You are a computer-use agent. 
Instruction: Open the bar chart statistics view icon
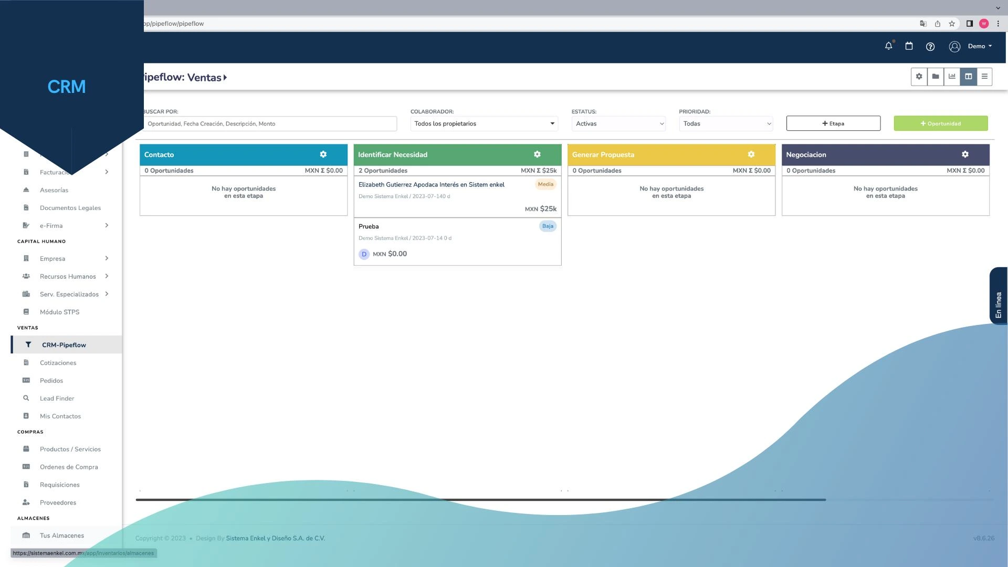tap(952, 76)
